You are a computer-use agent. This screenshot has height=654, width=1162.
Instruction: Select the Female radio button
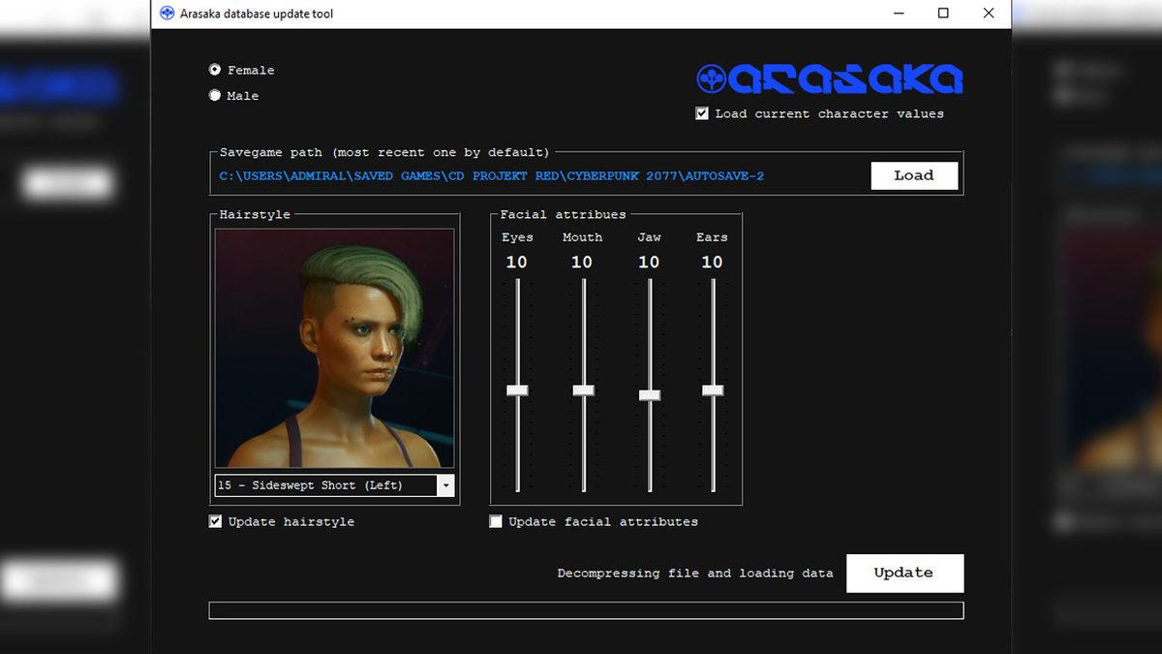[x=215, y=70]
